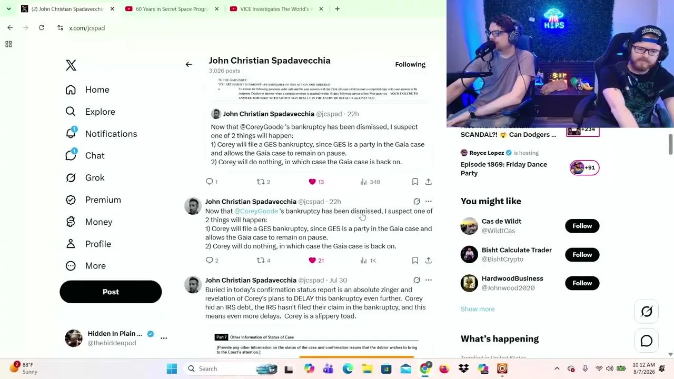Open File Explorer from the taskbar

click(367, 369)
